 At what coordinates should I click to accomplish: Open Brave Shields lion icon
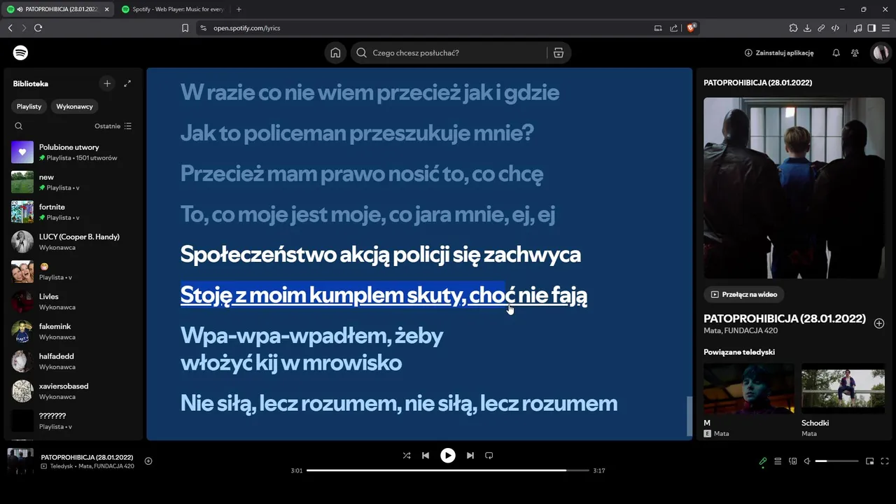[x=692, y=28]
